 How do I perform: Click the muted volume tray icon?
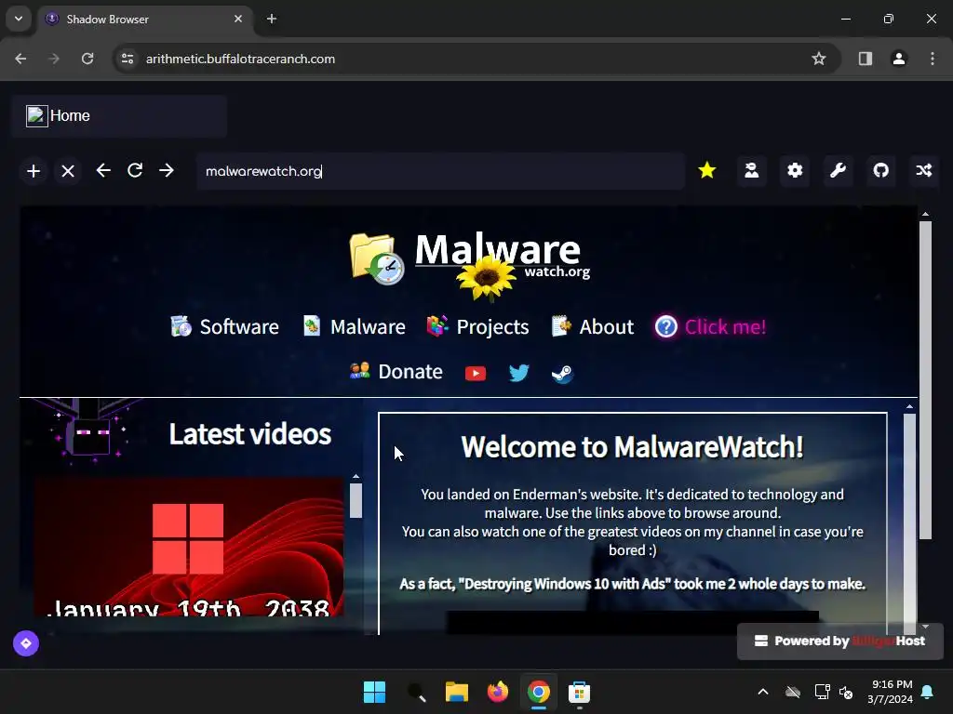tap(846, 692)
